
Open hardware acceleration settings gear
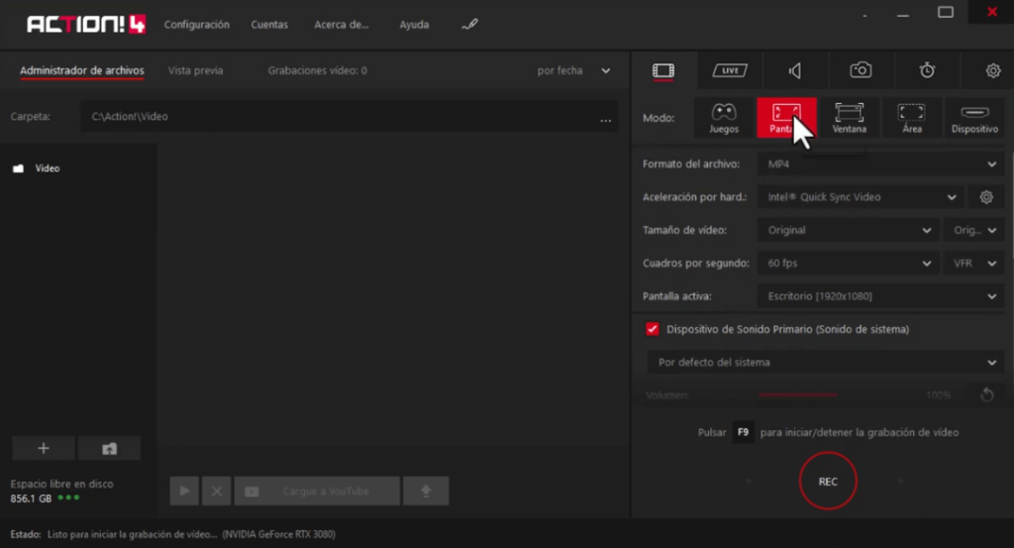click(986, 197)
